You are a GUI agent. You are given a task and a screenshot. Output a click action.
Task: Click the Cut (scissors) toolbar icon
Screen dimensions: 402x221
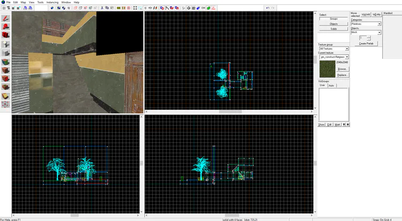pyautogui.click(x=102, y=8)
